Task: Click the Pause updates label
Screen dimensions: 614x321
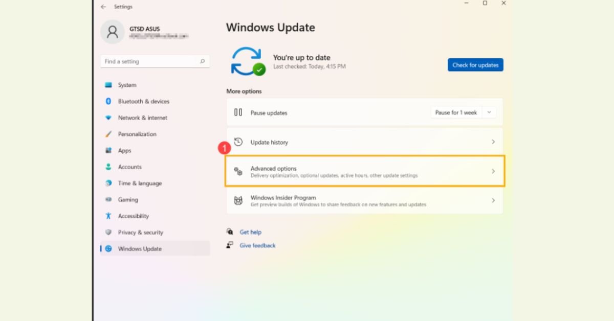Action: pyautogui.click(x=269, y=113)
